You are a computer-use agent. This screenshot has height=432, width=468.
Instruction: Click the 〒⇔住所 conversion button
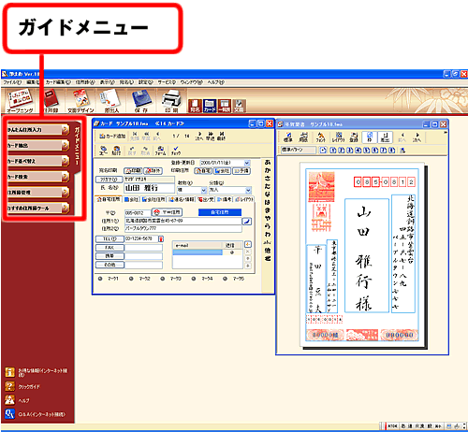point(167,212)
